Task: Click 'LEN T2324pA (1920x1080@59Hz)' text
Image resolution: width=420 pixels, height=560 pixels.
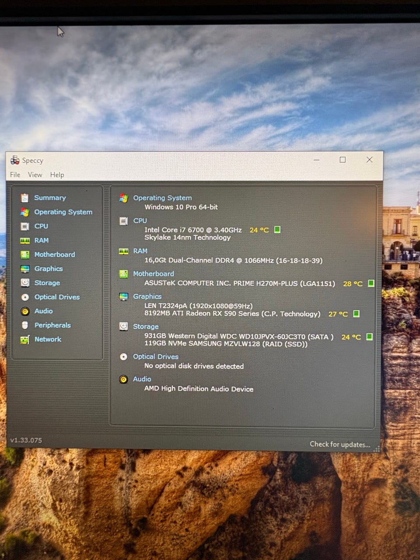Action: (x=199, y=306)
